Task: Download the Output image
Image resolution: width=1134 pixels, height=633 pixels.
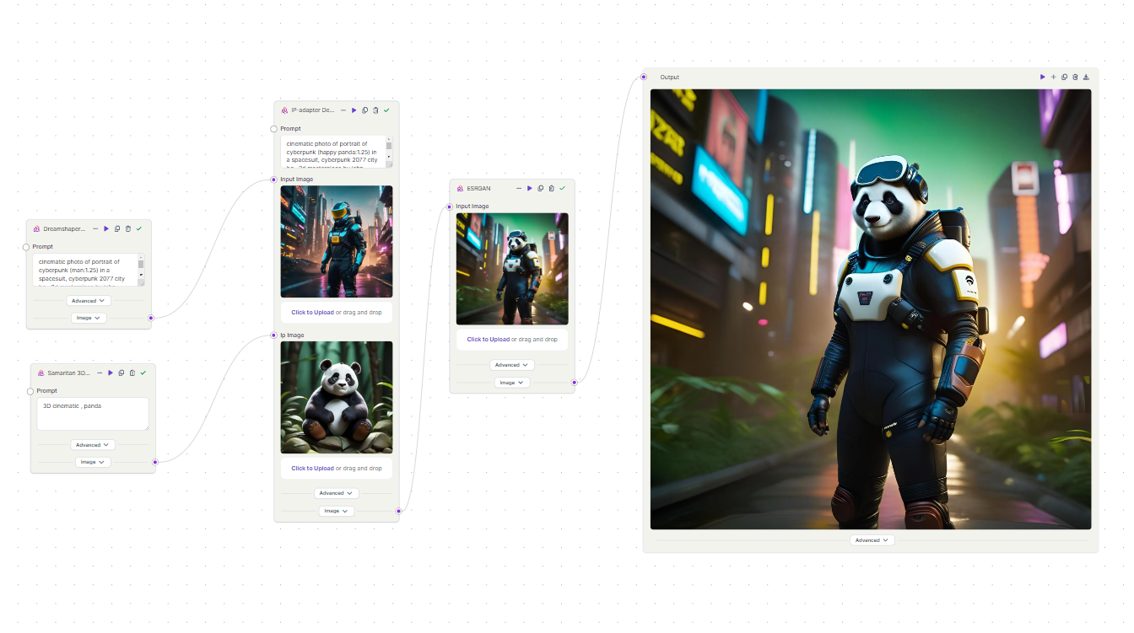Action: 1086,77
